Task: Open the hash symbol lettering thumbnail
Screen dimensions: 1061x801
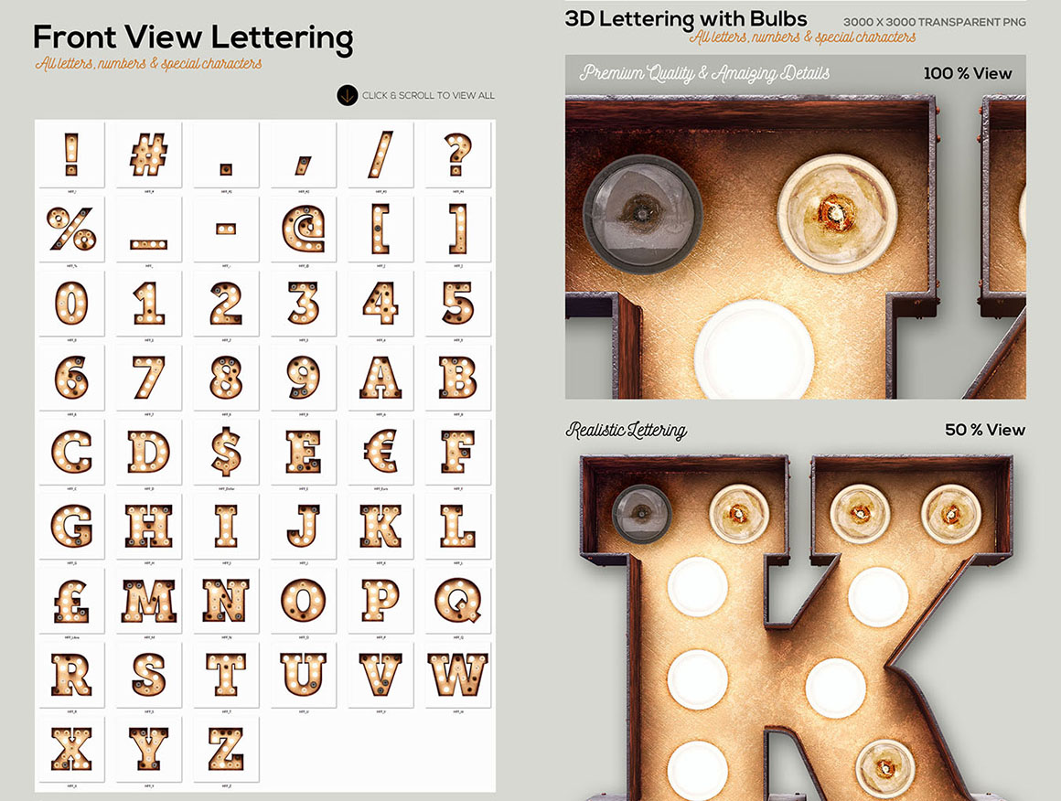Action: click(x=149, y=155)
